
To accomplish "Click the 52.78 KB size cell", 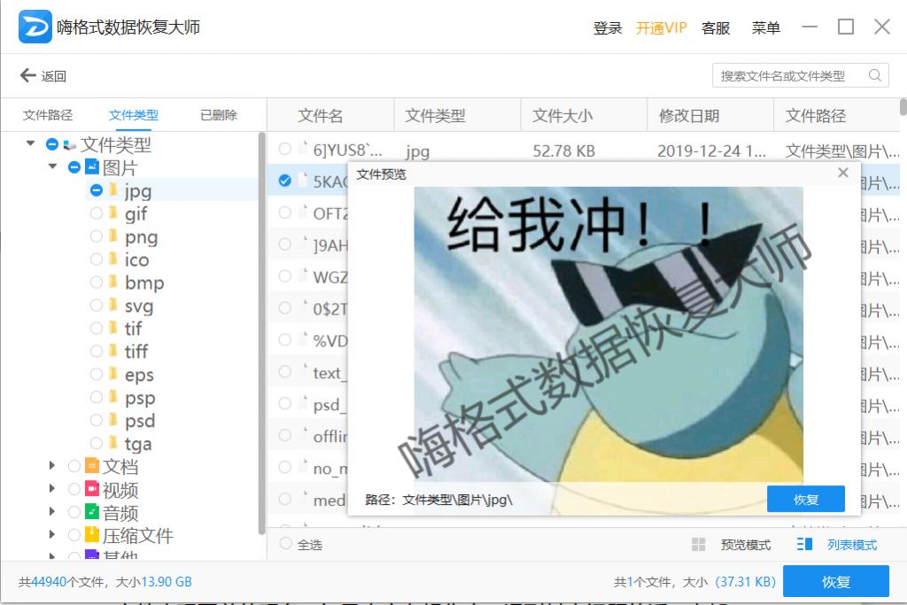I will click(x=563, y=151).
